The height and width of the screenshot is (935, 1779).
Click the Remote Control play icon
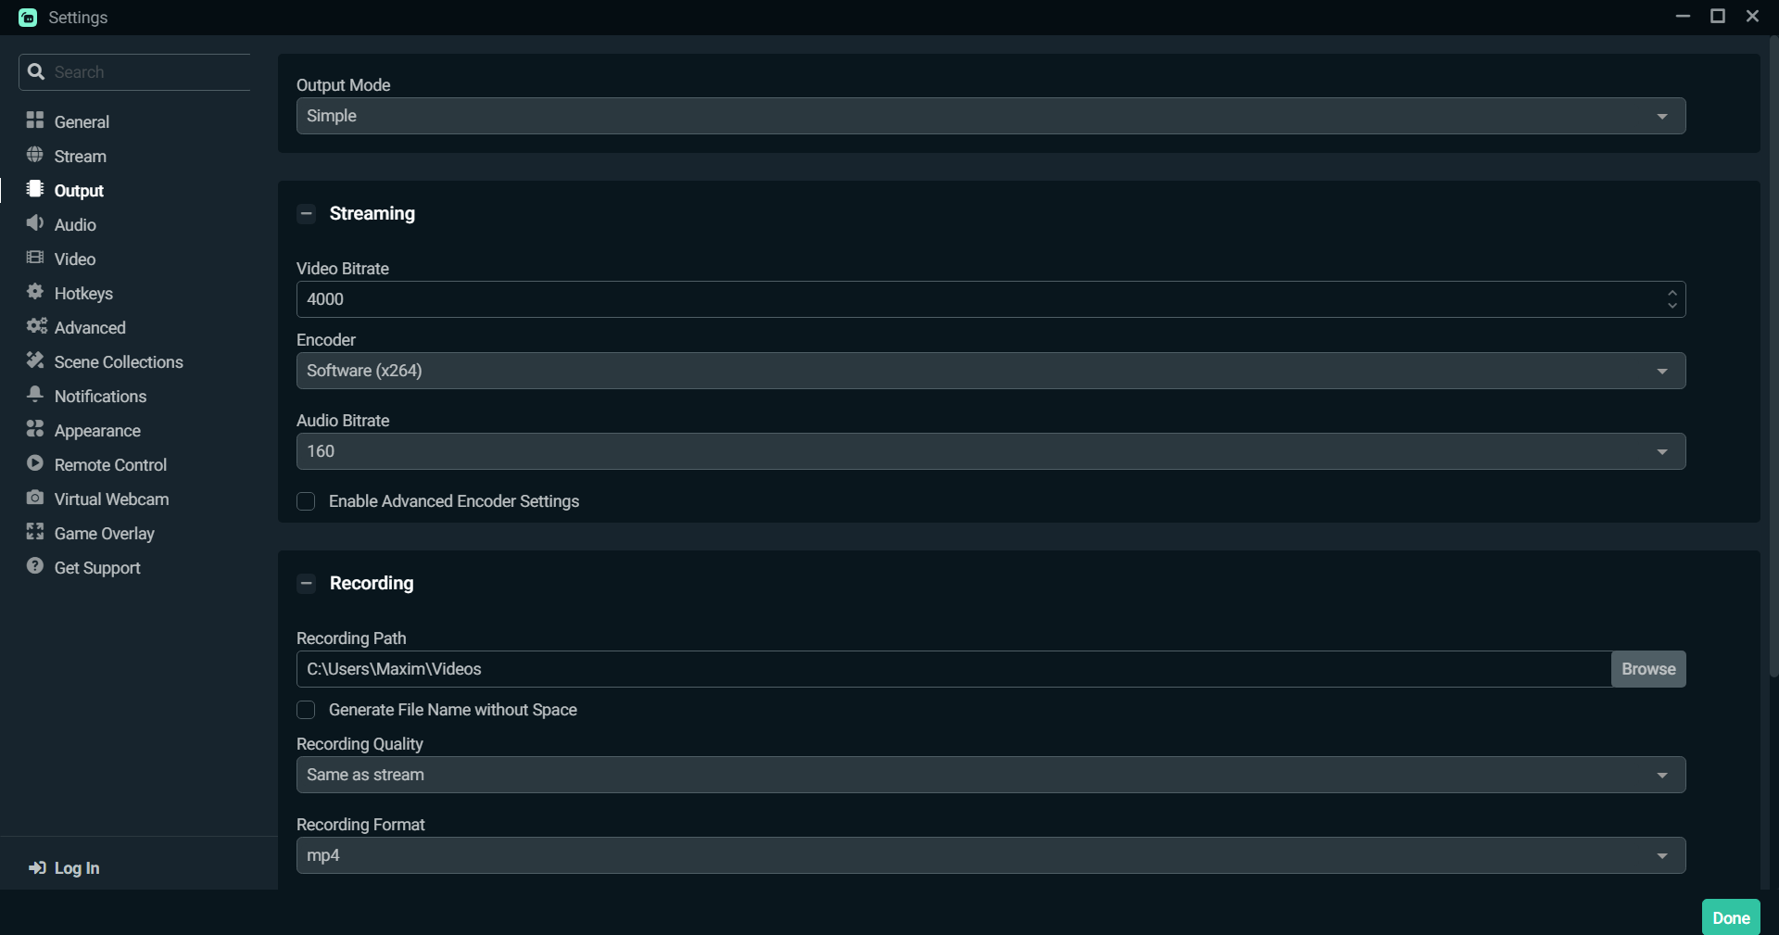(35, 463)
